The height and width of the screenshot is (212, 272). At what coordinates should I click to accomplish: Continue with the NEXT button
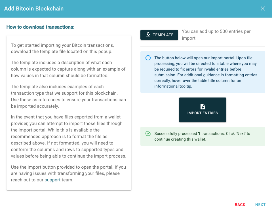(x=260, y=205)
